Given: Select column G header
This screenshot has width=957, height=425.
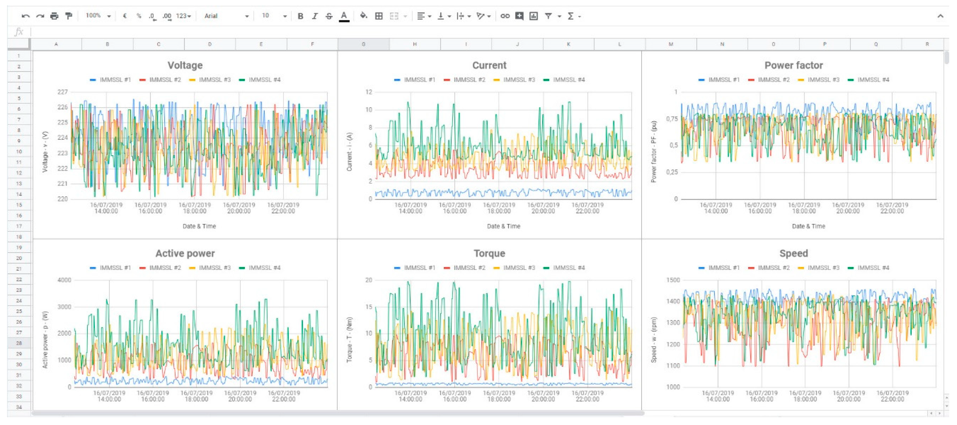Looking at the screenshot, I should click(x=363, y=44).
